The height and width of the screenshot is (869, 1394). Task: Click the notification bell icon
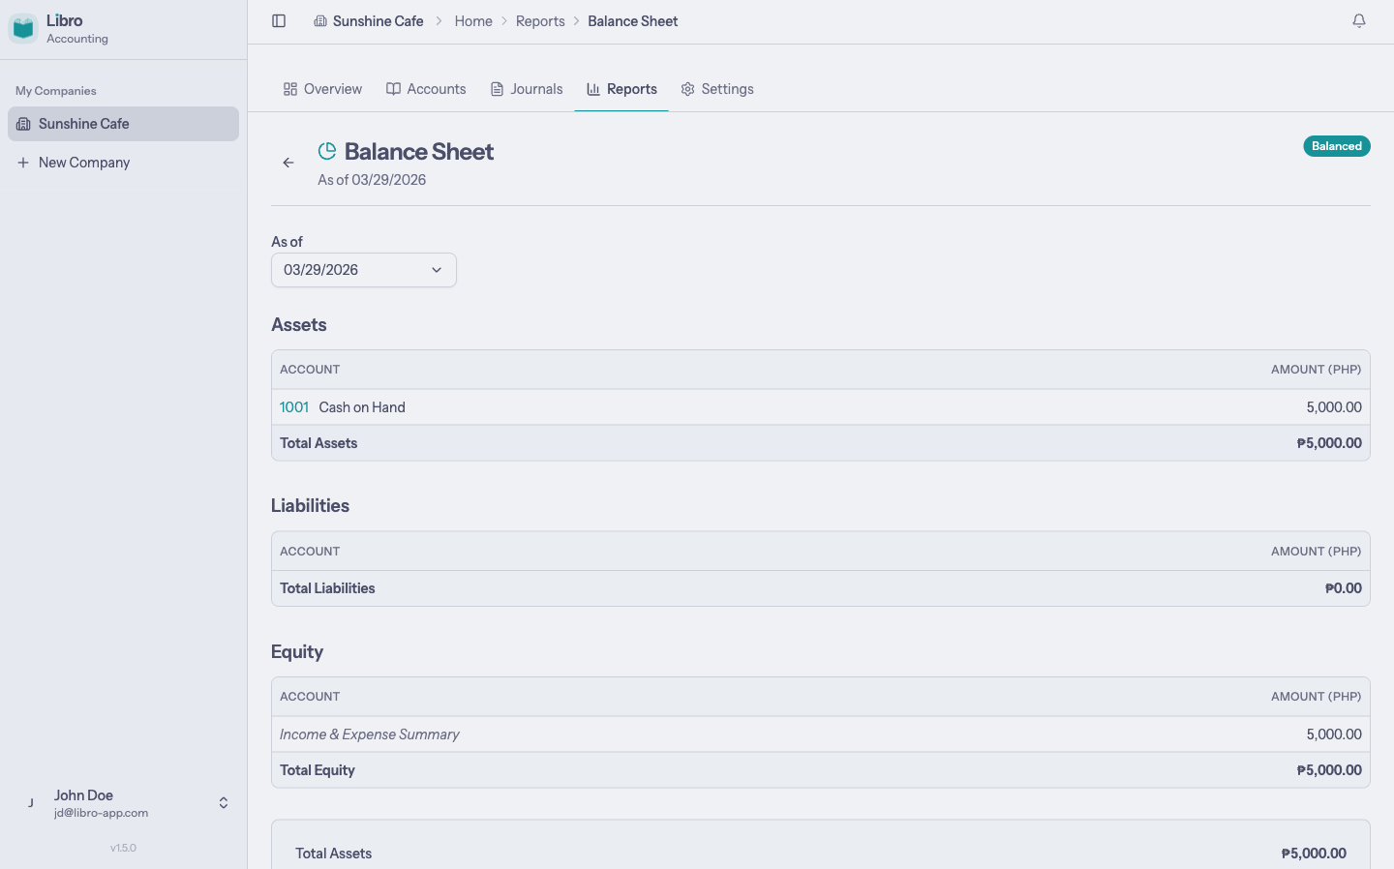tap(1359, 19)
